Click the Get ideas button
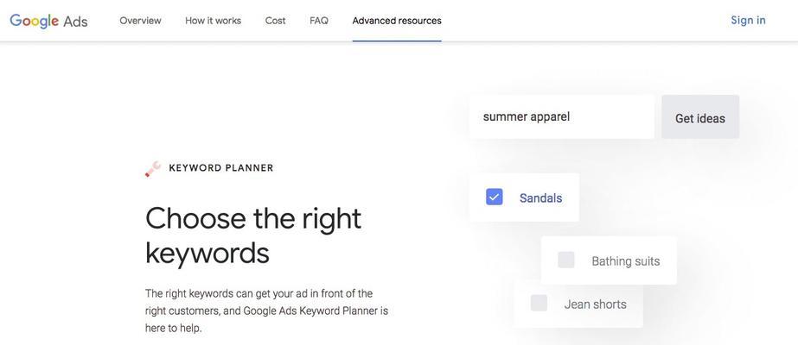This screenshot has height=345, width=798. (x=700, y=116)
